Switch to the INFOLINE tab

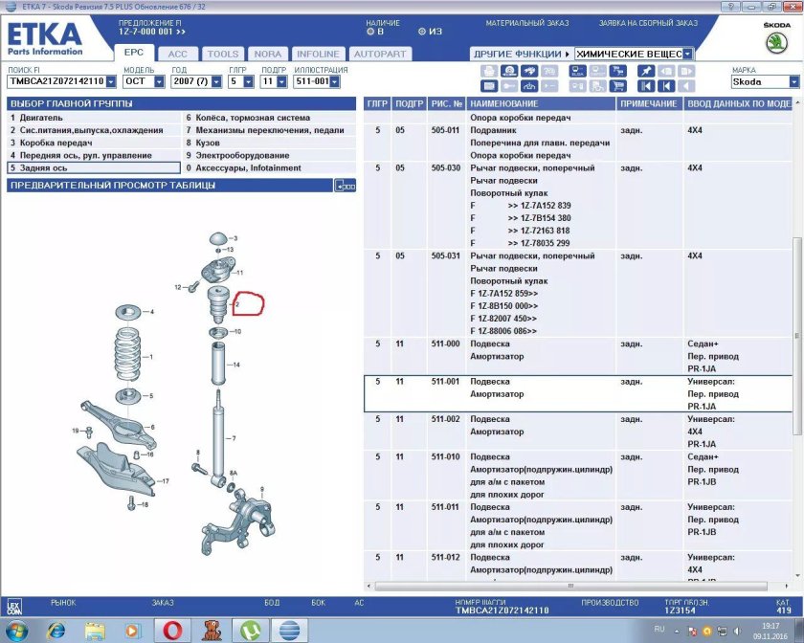coord(318,55)
